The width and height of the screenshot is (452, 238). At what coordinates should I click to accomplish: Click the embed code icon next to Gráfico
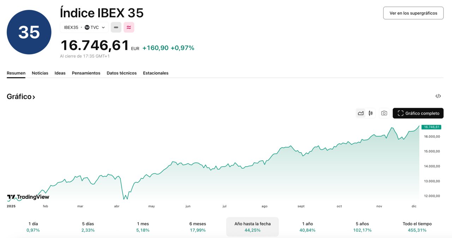point(438,96)
